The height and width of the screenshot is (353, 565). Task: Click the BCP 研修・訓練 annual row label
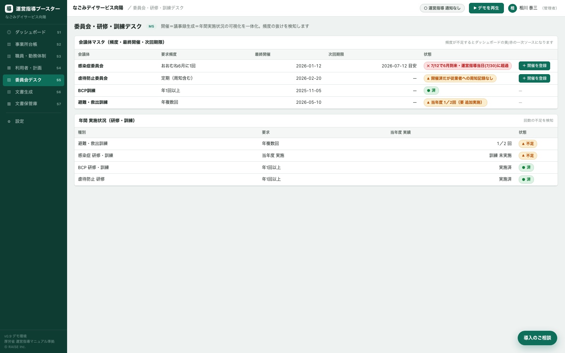[x=94, y=168]
